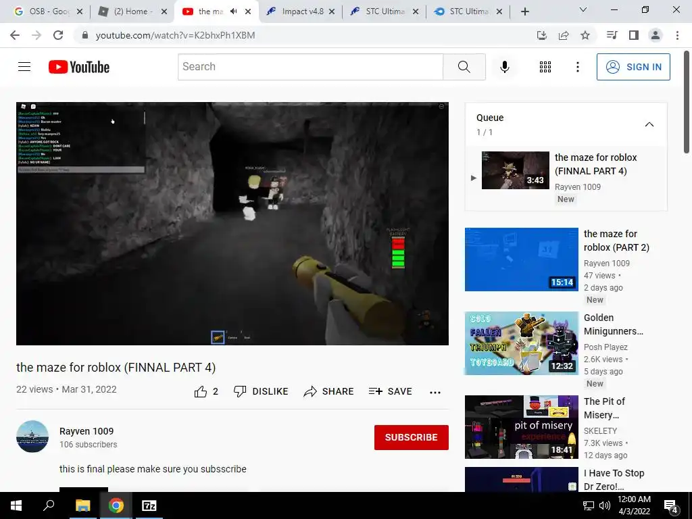Open Rayven 1009 channel name link
This screenshot has height=519, width=692.
pos(86,431)
